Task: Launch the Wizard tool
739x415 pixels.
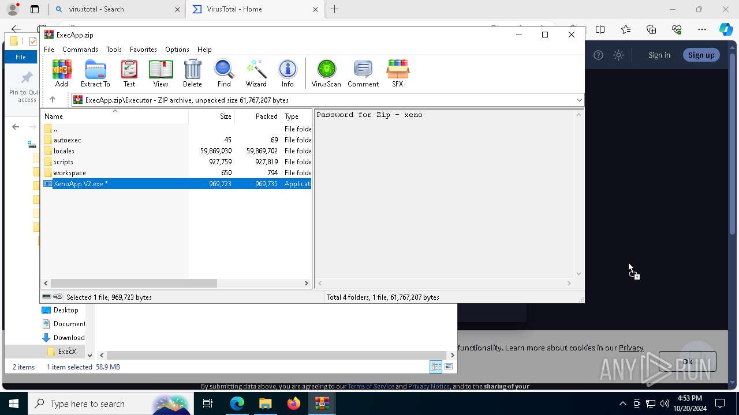Action: pos(256,73)
